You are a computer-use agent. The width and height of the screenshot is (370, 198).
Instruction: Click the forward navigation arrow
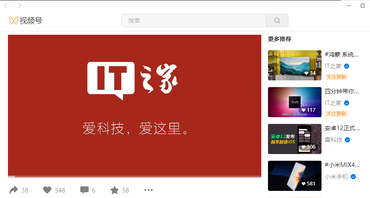click(19, 6)
